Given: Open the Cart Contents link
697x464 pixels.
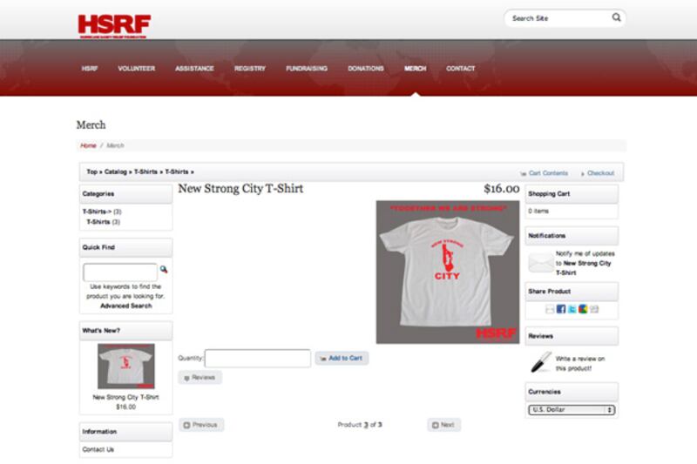Looking at the screenshot, I should (x=547, y=173).
